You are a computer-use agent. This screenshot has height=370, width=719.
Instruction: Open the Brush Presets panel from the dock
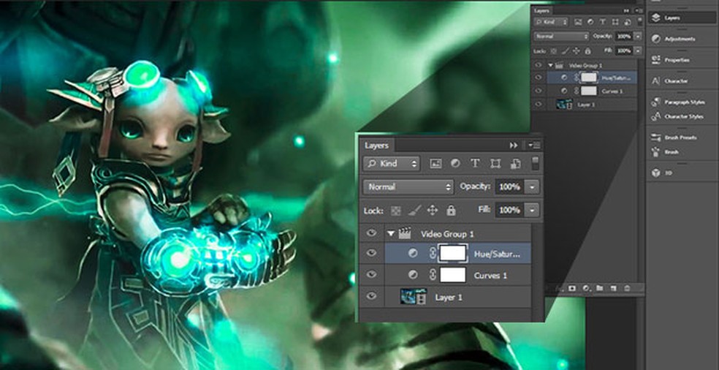point(682,137)
